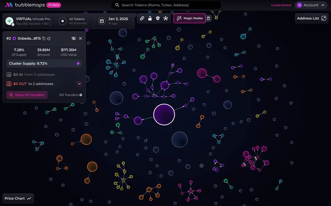Click the shield icon in the toolbar
This screenshot has height=206, width=331.
tap(158, 18)
